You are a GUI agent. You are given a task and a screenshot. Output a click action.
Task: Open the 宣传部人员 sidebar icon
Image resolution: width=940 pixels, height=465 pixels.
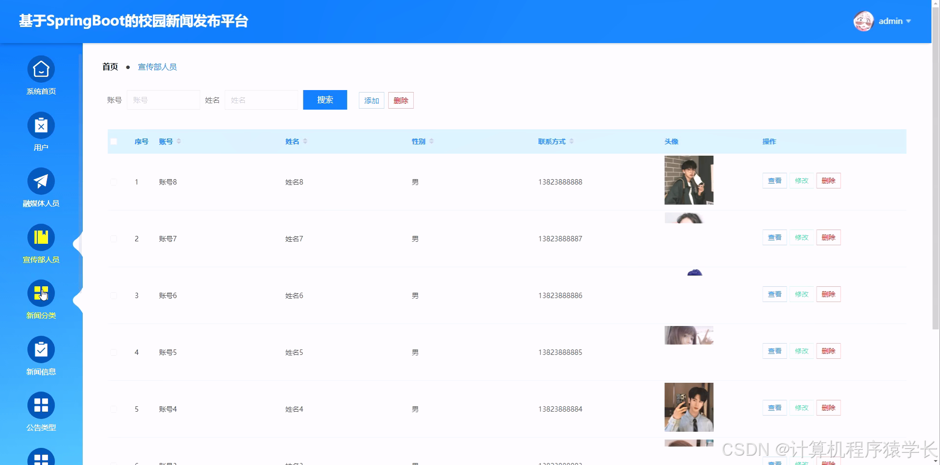point(41,238)
